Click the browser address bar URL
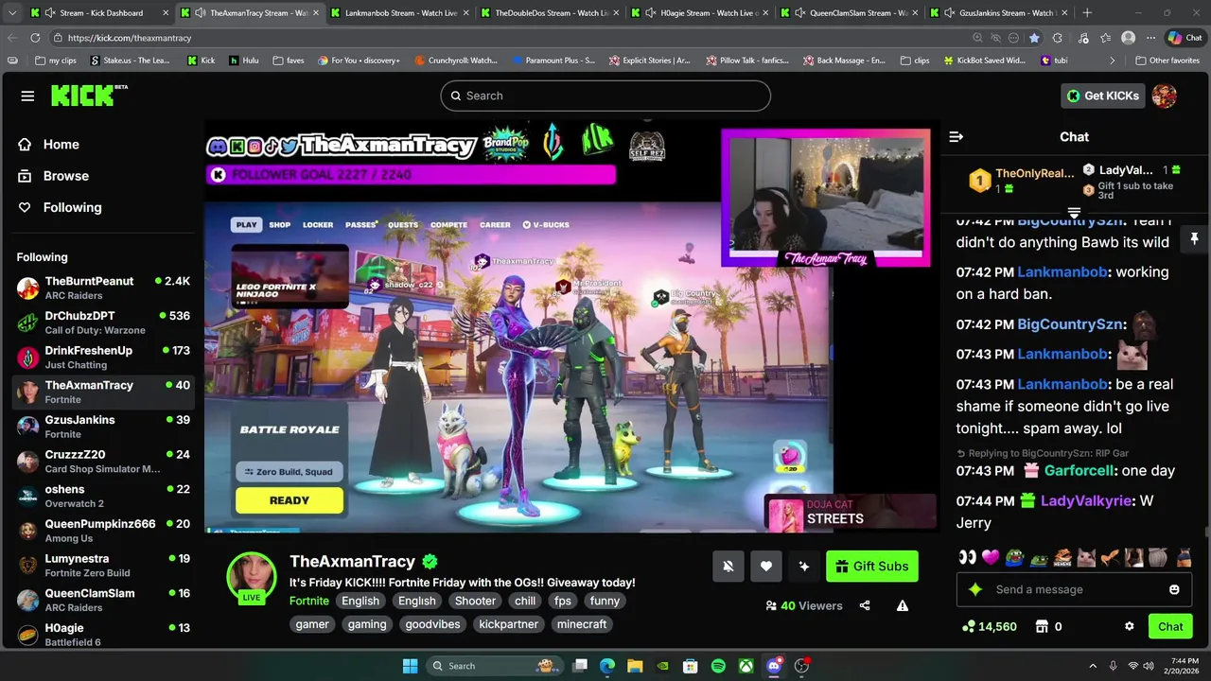The image size is (1211, 681). click(130, 38)
